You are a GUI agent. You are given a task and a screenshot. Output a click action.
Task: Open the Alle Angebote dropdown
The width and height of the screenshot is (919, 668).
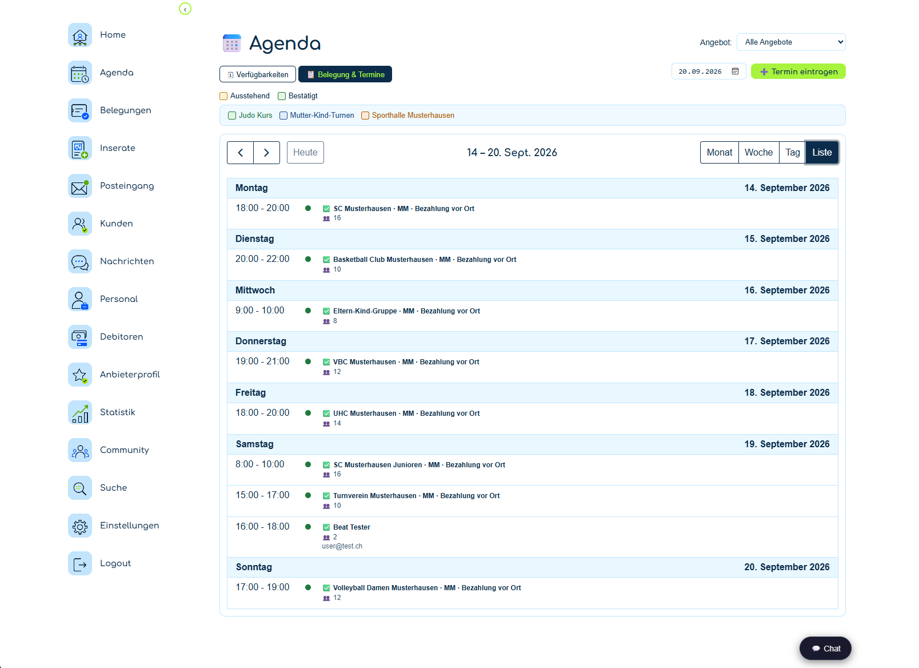pyautogui.click(x=791, y=42)
